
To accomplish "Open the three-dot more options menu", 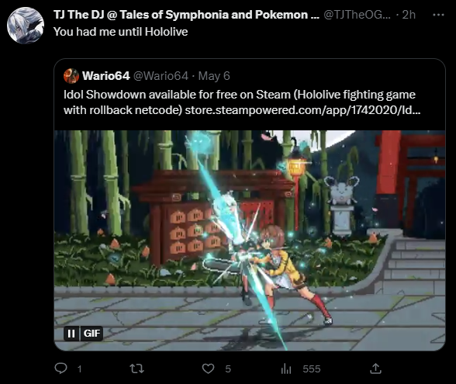I will [x=438, y=15].
